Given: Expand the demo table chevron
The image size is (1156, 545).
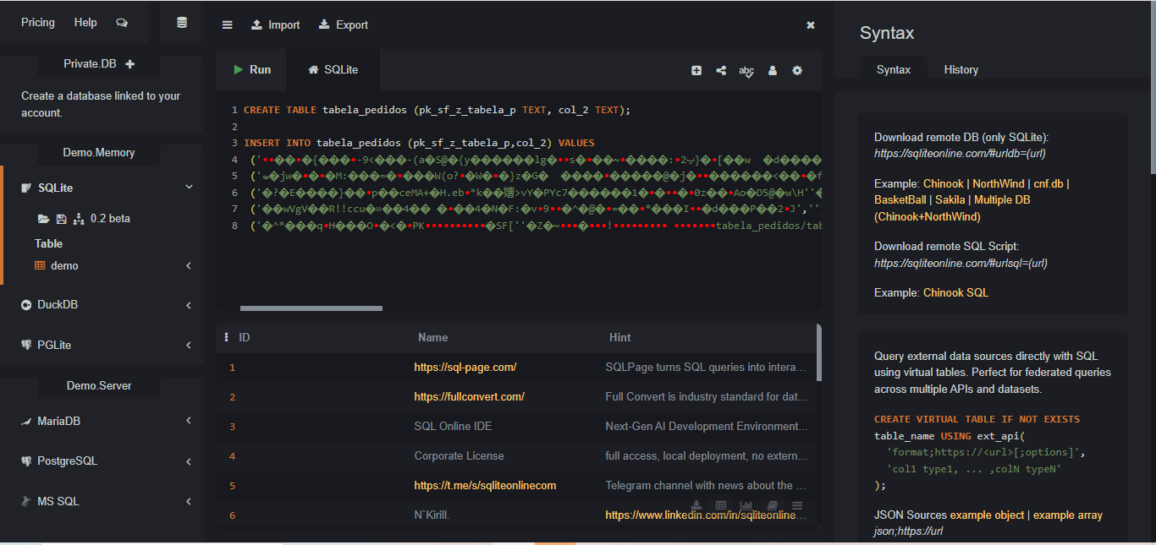Looking at the screenshot, I should point(188,265).
